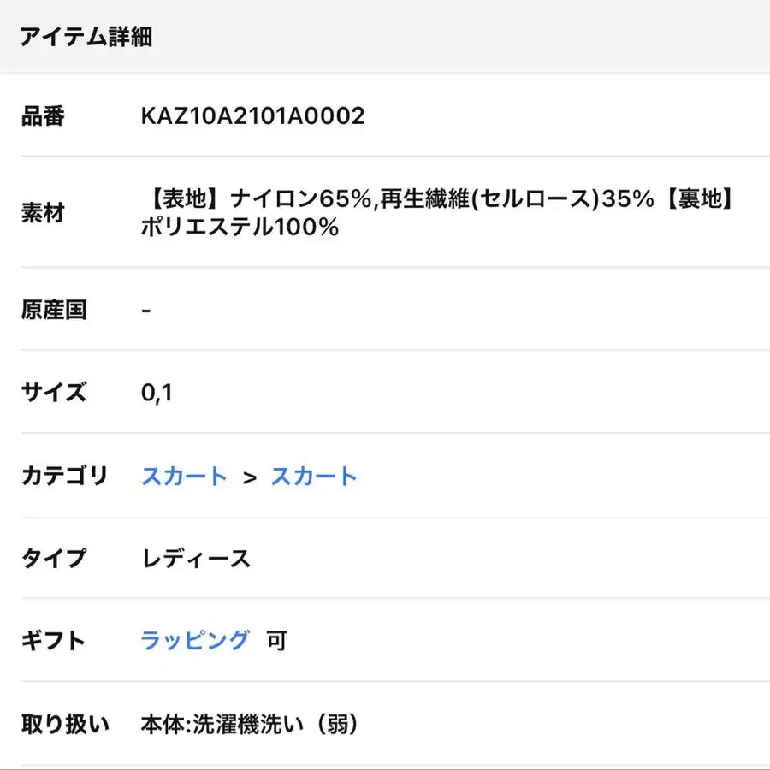Click the 素材 row label
This screenshot has height=770, width=770.
43,213
